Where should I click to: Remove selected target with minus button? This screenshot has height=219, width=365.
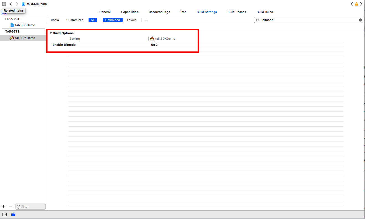[10, 207]
